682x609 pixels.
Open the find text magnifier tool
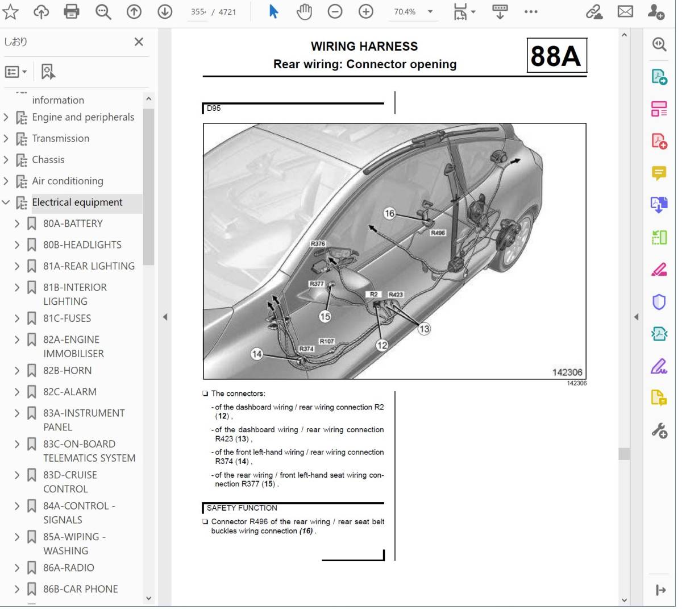[103, 11]
